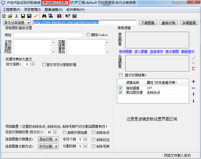This screenshot has height=159, width=201.
Task: Click the gray X beside processed image
Action: click(194, 63)
